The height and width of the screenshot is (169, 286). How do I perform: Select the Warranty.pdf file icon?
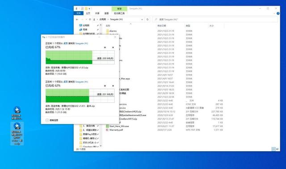point(107,130)
